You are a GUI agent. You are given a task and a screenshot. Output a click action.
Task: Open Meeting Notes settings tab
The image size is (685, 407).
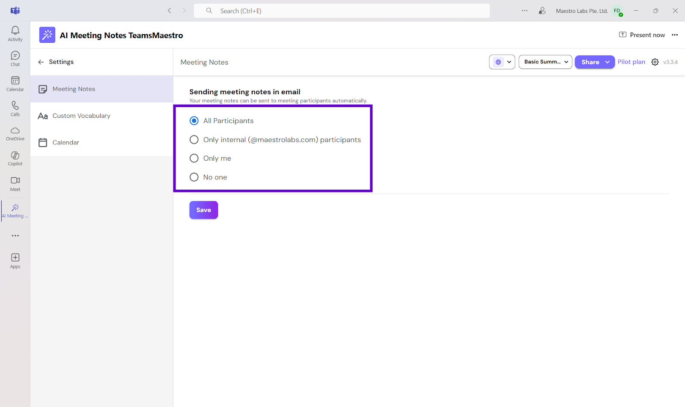pyautogui.click(x=102, y=89)
